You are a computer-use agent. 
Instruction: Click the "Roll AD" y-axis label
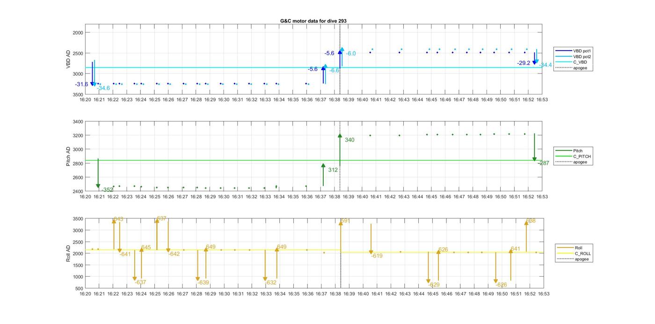tap(68, 253)
